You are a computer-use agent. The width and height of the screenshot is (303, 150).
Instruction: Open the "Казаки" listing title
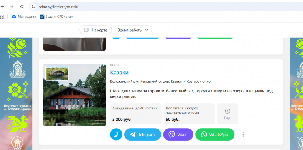[119, 73]
